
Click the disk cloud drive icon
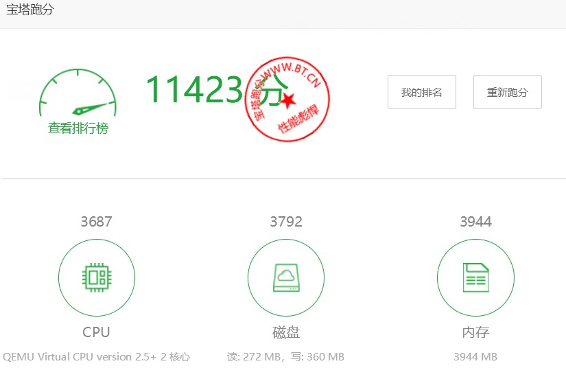click(x=285, y=277)
